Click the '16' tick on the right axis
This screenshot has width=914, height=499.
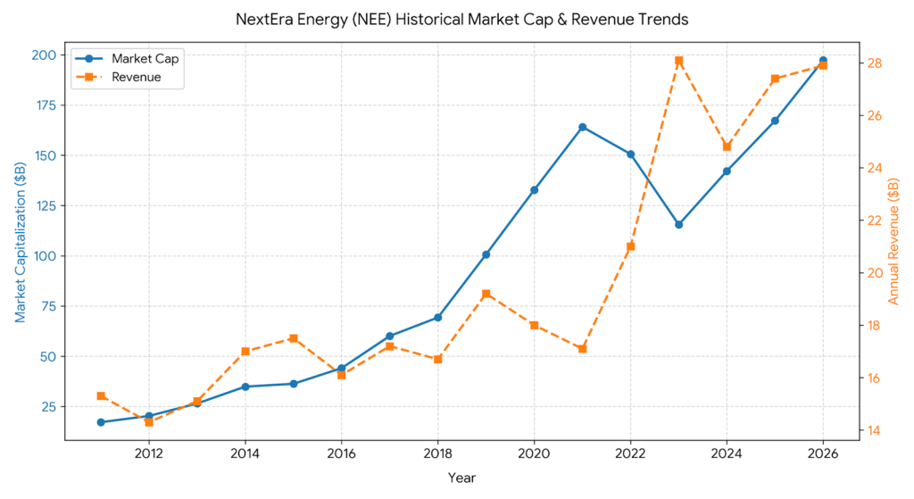point(875,378)
